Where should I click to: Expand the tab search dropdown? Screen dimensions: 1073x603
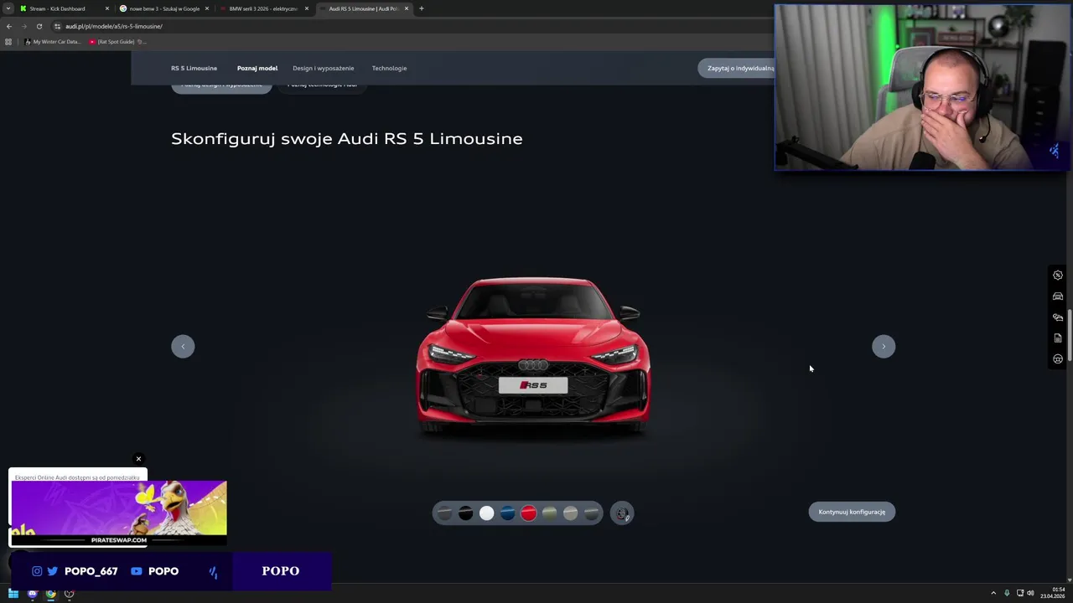click(x=8, y=8)
